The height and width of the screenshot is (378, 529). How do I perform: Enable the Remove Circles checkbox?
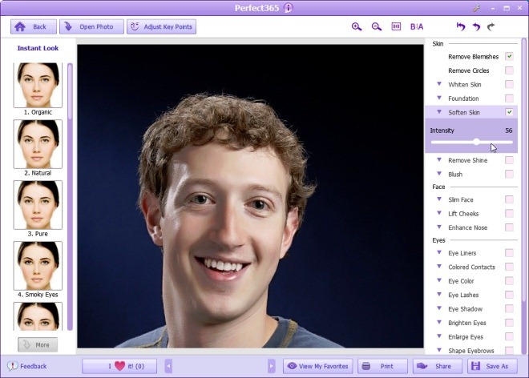click(x=509, y=70)
